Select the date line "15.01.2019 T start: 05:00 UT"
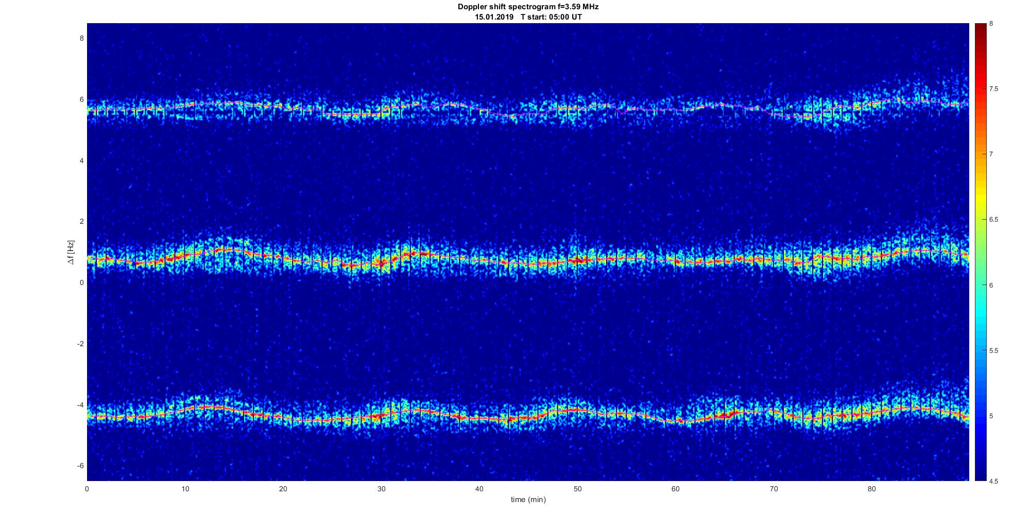This screenshot has height=516, width=1030. (x=528, y=17)
